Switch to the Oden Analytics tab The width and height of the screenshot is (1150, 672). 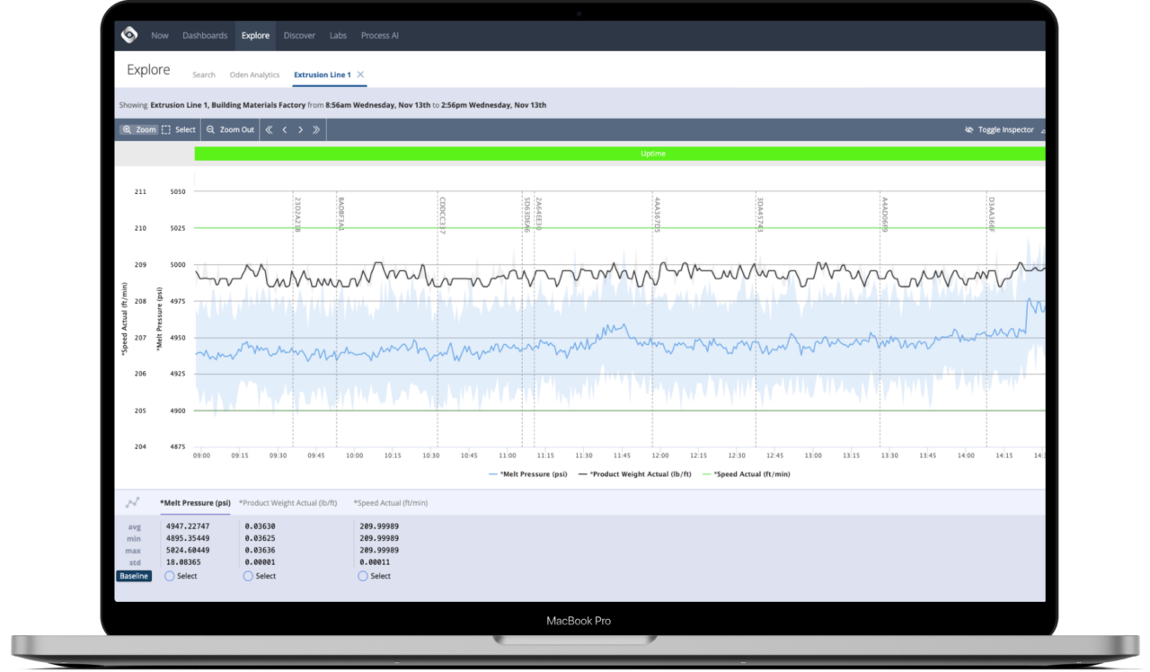click(x=254, y=75)
